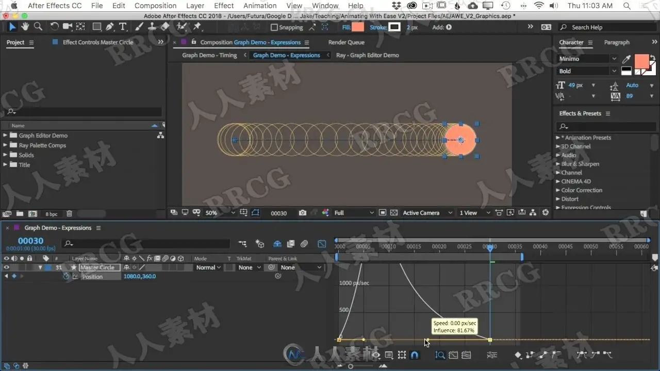
Task: Click the Auto-zoom graph height icon
Action: click(x=440, y=355)
